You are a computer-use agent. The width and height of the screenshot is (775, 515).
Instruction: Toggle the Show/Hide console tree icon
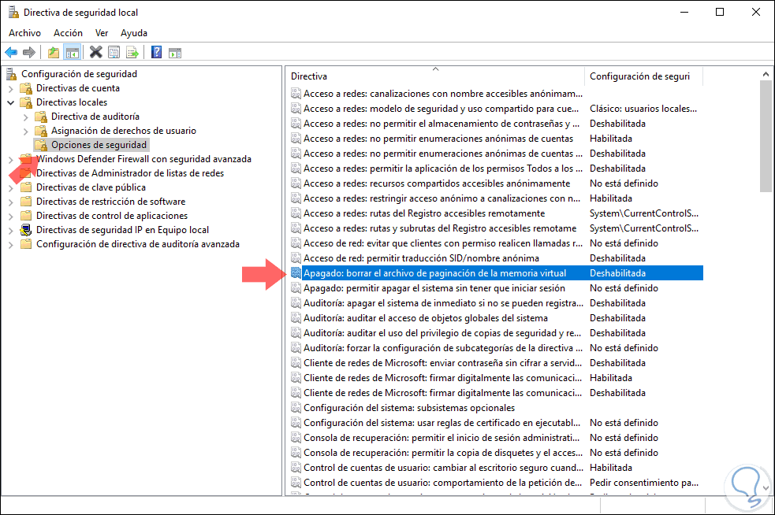[x=73, y=52]
